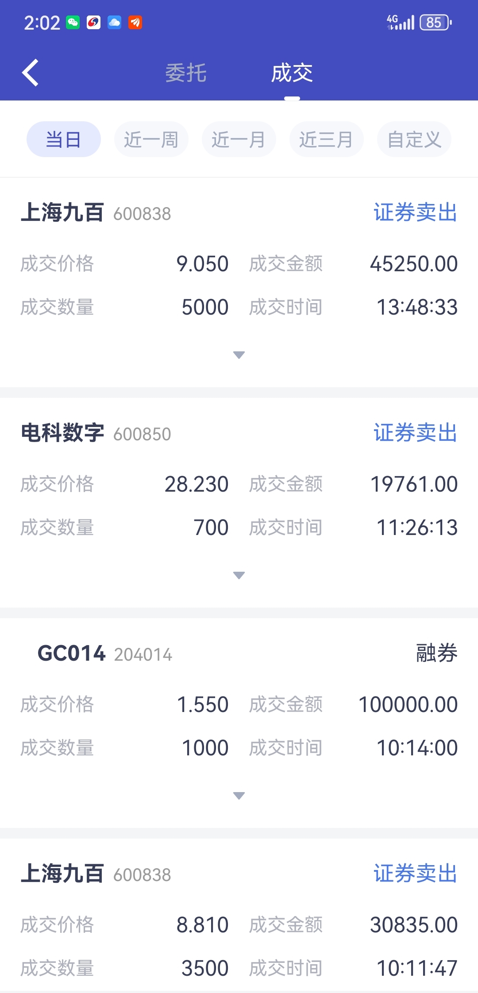Switch to the 成交 tab
Screen dimensions: 478x993
coord(292,73)
